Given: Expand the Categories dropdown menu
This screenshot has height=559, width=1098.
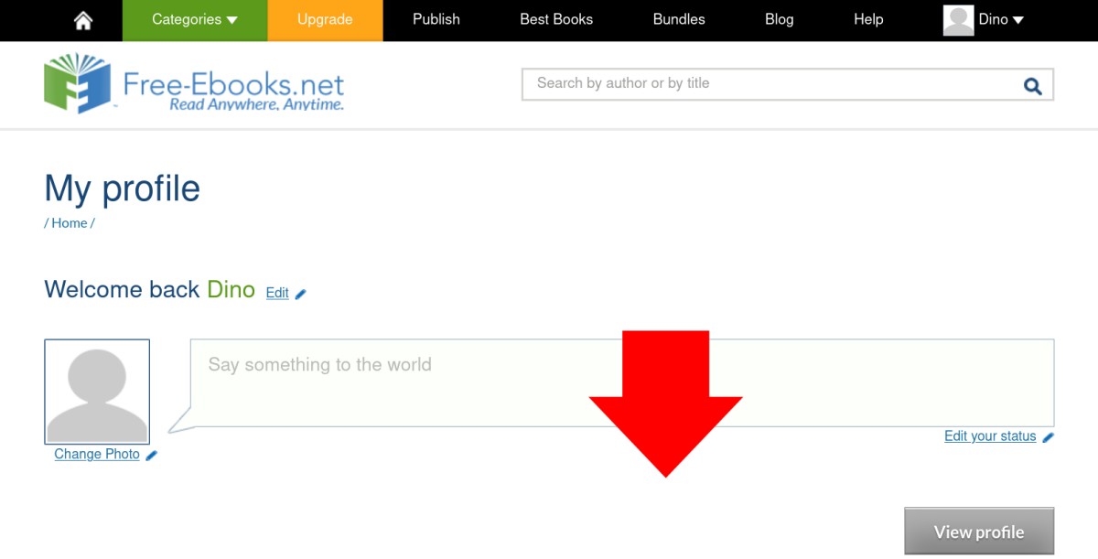Looking at the screenshot, I should 194,20.
